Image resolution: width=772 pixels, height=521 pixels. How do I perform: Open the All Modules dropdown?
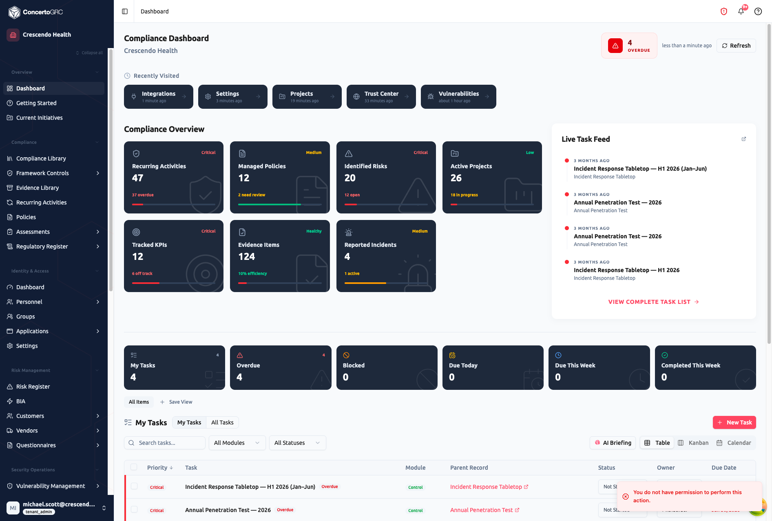pyautogui.click(x=237, y=443)
